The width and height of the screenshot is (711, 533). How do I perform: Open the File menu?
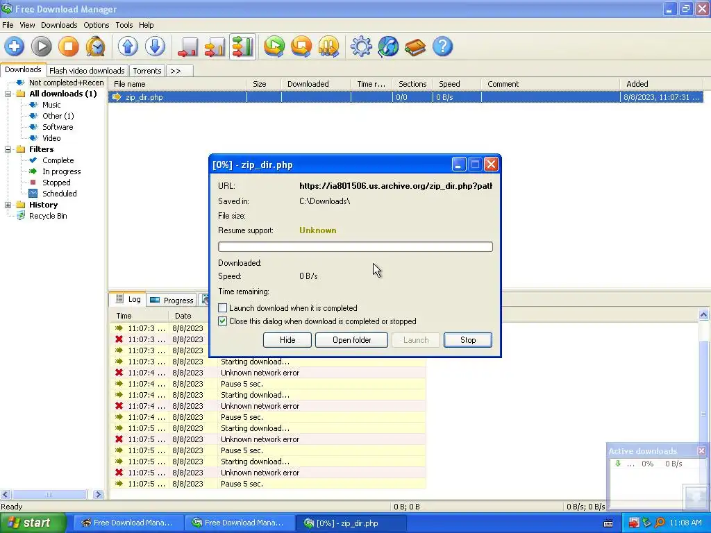point(8,25)
